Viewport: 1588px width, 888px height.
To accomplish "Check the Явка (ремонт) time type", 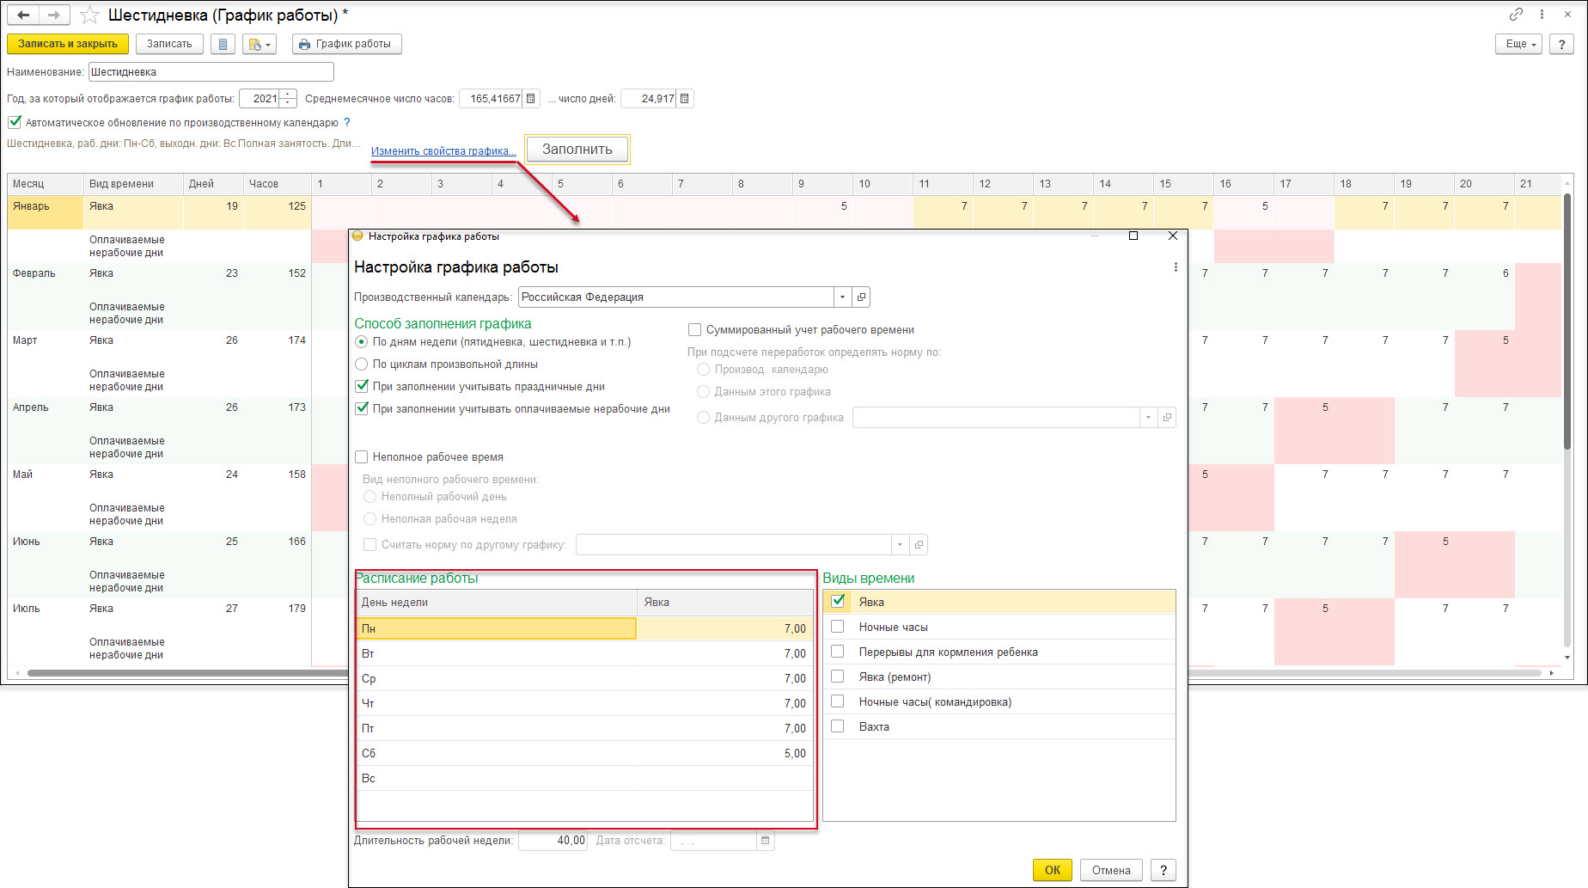I will pyautogui.click(x=838, y=677).
